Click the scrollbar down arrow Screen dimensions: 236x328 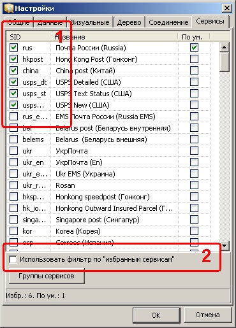click(224, 246)
